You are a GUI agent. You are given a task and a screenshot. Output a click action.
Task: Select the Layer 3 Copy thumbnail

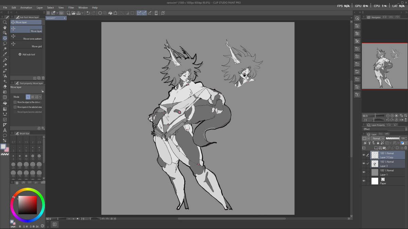[375, 155]
